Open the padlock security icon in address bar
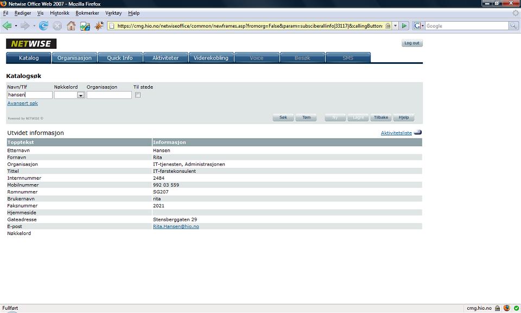Screen dimensions: 521x313 pyautogui.click(x=387, y=26)
